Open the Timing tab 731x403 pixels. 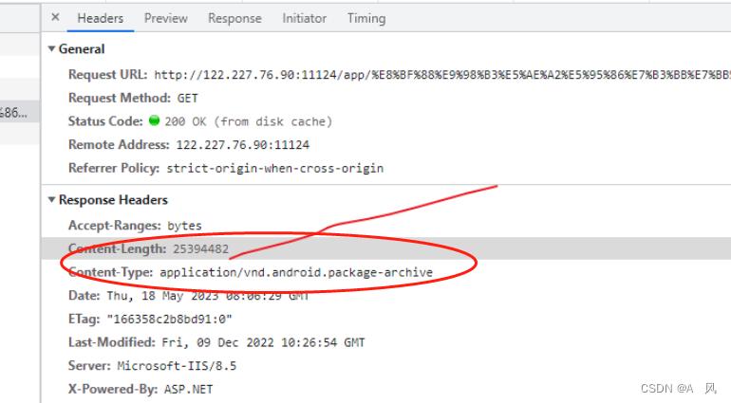pyautogui.click(x=366, y=18)
